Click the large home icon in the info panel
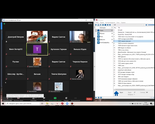Viewport: 155px width, 124px height. (x=116, y=93)
